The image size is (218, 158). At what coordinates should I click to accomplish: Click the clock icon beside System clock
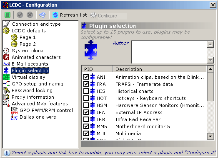coord(6,51)
